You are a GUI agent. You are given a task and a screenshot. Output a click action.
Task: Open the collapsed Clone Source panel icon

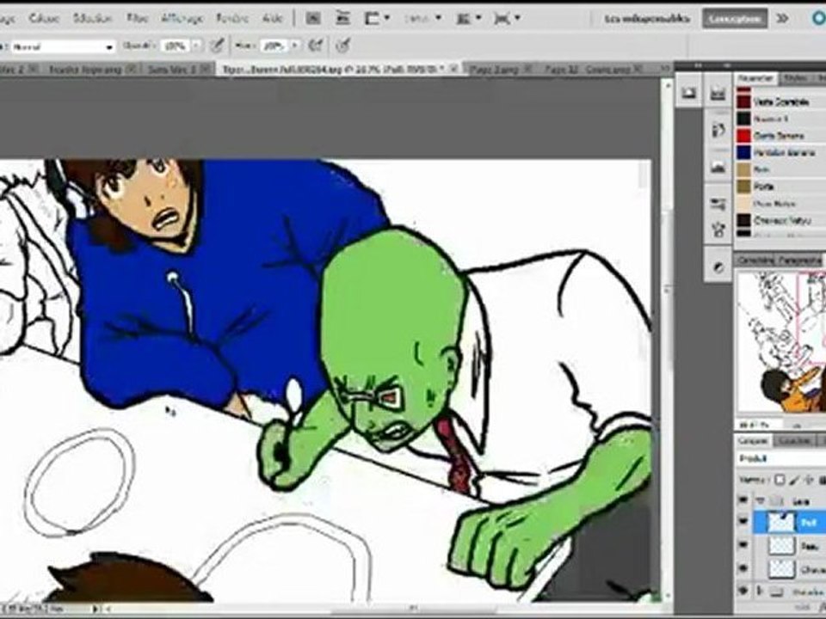(x=718, y=229)
